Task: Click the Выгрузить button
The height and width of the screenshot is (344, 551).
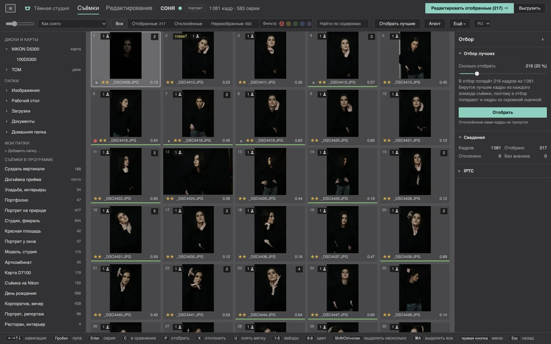Action: (530, 8)
